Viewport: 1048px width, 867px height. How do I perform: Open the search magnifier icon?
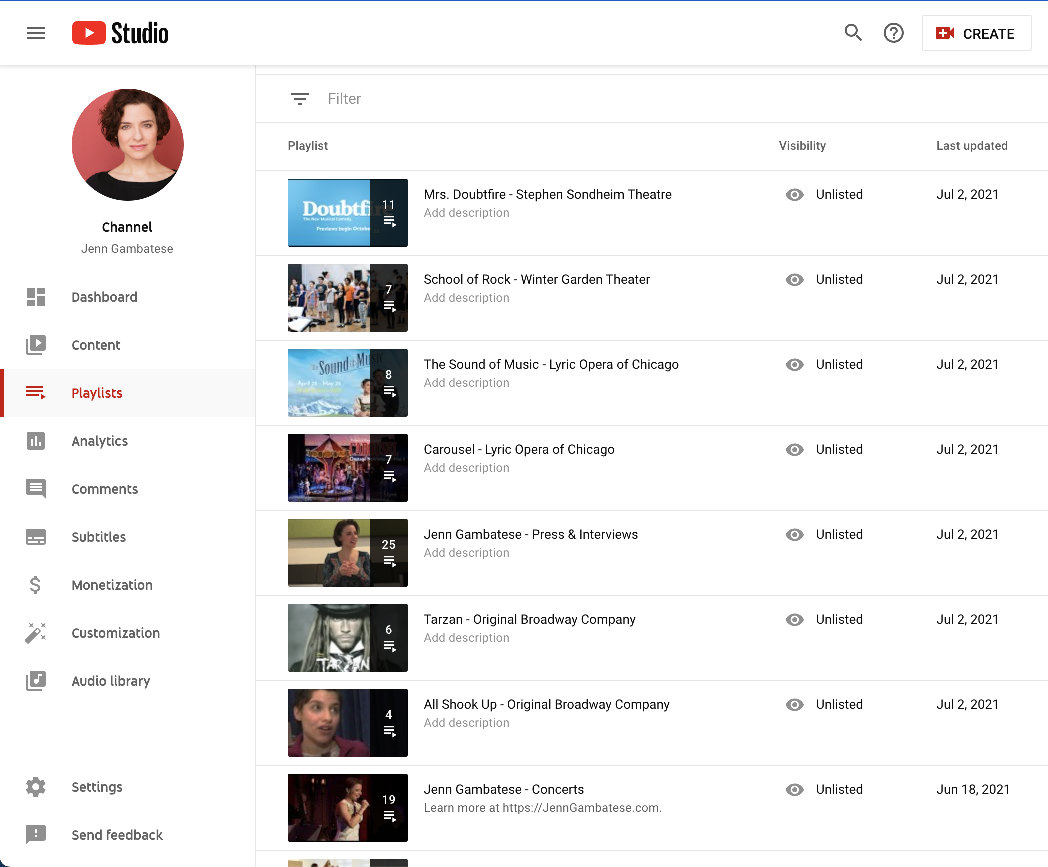[853, 33]
